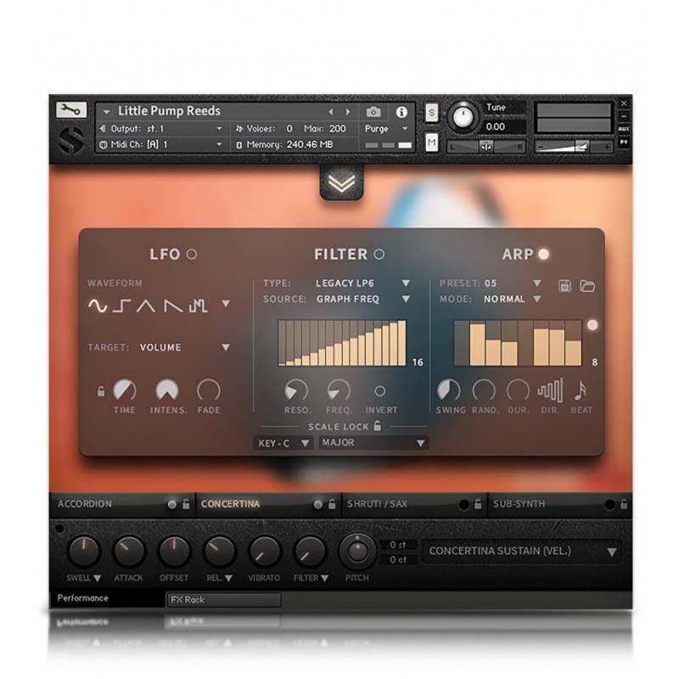Open the MAJOR scale dropdown
This screenshot has width=679, height=679.
pyautogui.click(x=373, y=442)
